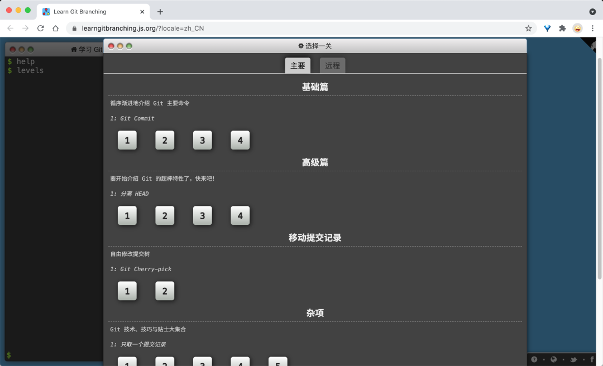The width and height of the screenshot is (603, 366).
Task: Start level 4 of 高级篇
Action: click(x=240, y=215)
